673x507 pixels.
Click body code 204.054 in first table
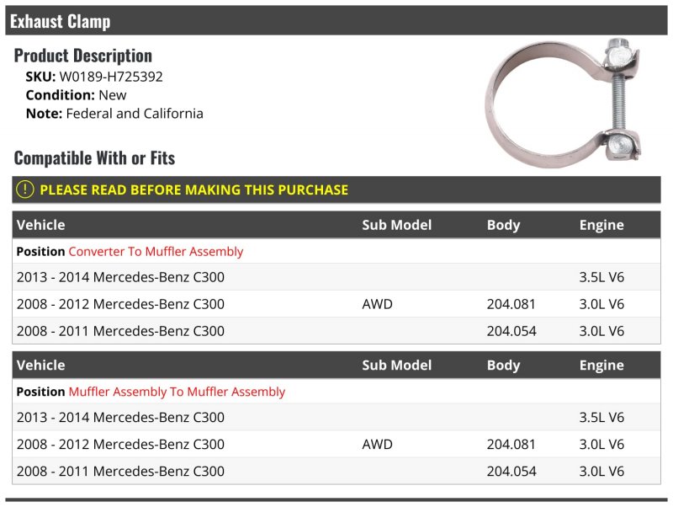point(511,331)
